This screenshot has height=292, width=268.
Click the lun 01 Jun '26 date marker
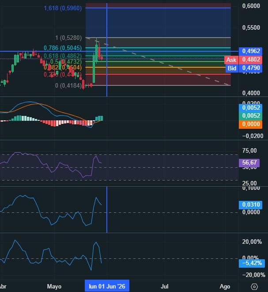107,286
